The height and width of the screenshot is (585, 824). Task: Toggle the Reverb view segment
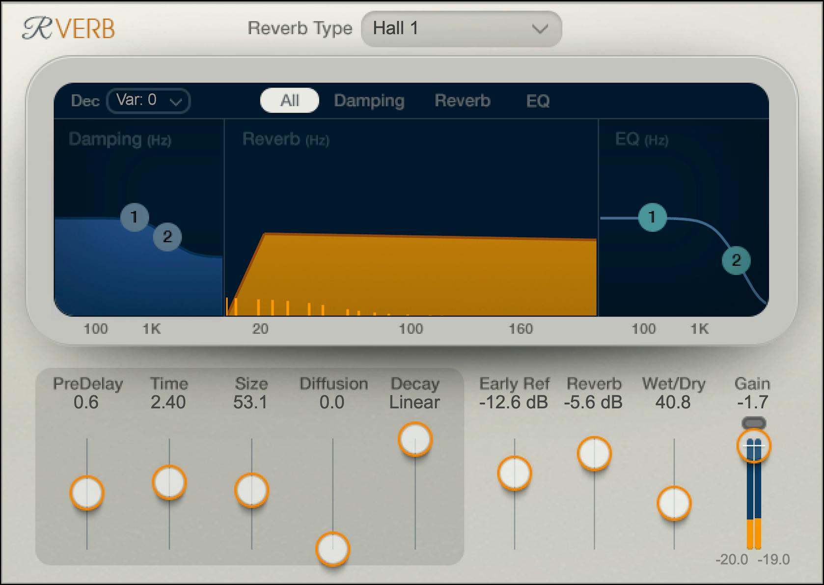462,100
